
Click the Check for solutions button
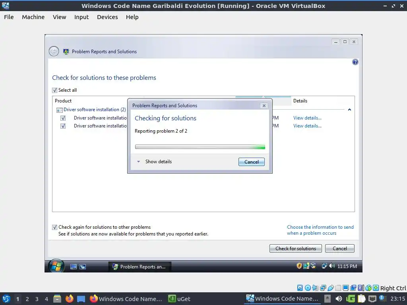point(296,249)
